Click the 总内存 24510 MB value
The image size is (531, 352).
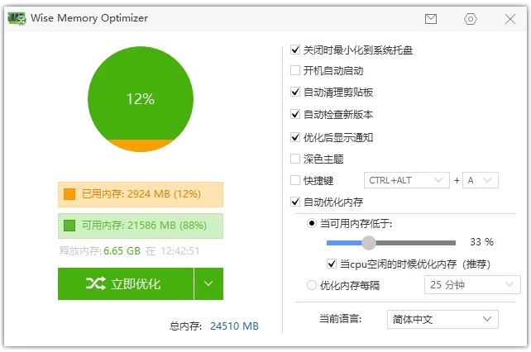(x=234, y=326)
